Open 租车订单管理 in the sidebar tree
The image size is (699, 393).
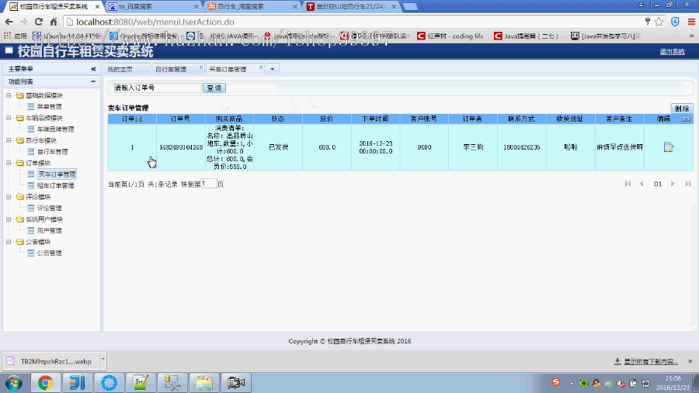[55, 185]
